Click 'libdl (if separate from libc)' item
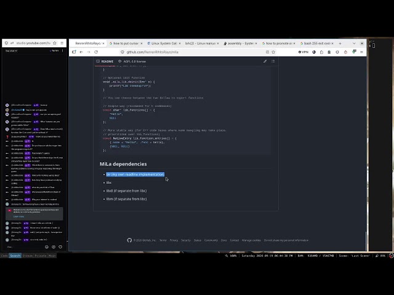394x295 pixels. click(126, 191)
